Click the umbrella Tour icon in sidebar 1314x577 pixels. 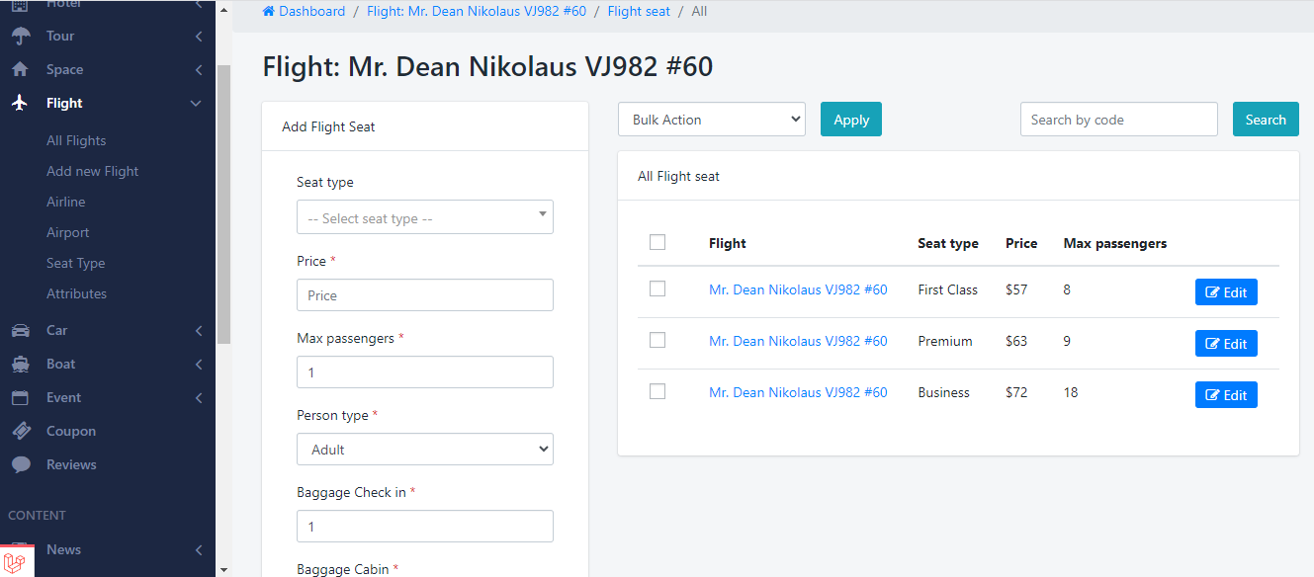pyautogui.click(x=20, y=36)
